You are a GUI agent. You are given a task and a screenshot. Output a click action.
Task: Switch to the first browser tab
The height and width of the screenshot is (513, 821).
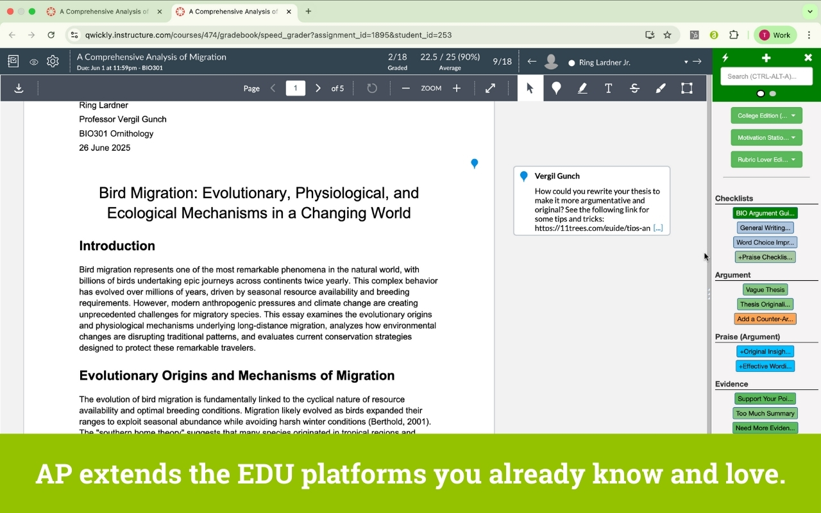[x=103, y=12]
